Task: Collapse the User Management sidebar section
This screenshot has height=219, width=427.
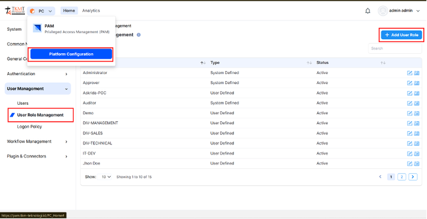Action: 38,89
